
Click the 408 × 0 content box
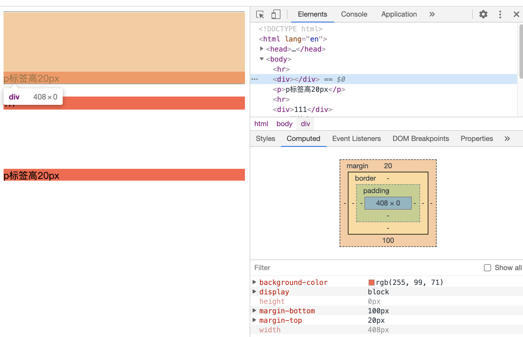pyautogui.click(x=388, y=203)
